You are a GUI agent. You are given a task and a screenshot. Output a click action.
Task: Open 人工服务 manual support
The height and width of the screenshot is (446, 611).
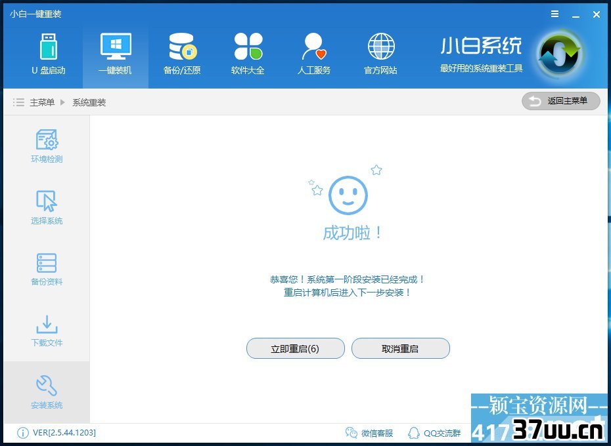[314, 54]
